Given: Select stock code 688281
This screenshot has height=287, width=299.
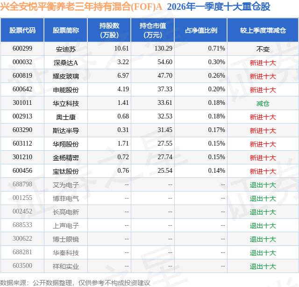Looking at the screenshot, I should point(22,252).
